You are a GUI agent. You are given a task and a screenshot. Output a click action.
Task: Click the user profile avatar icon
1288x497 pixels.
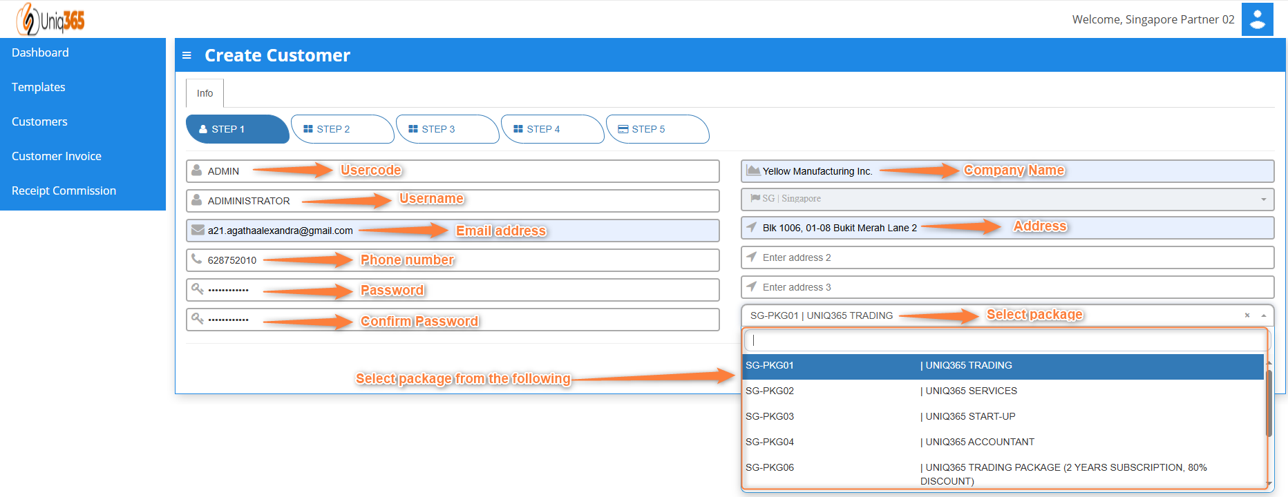tap(1257, 19)
